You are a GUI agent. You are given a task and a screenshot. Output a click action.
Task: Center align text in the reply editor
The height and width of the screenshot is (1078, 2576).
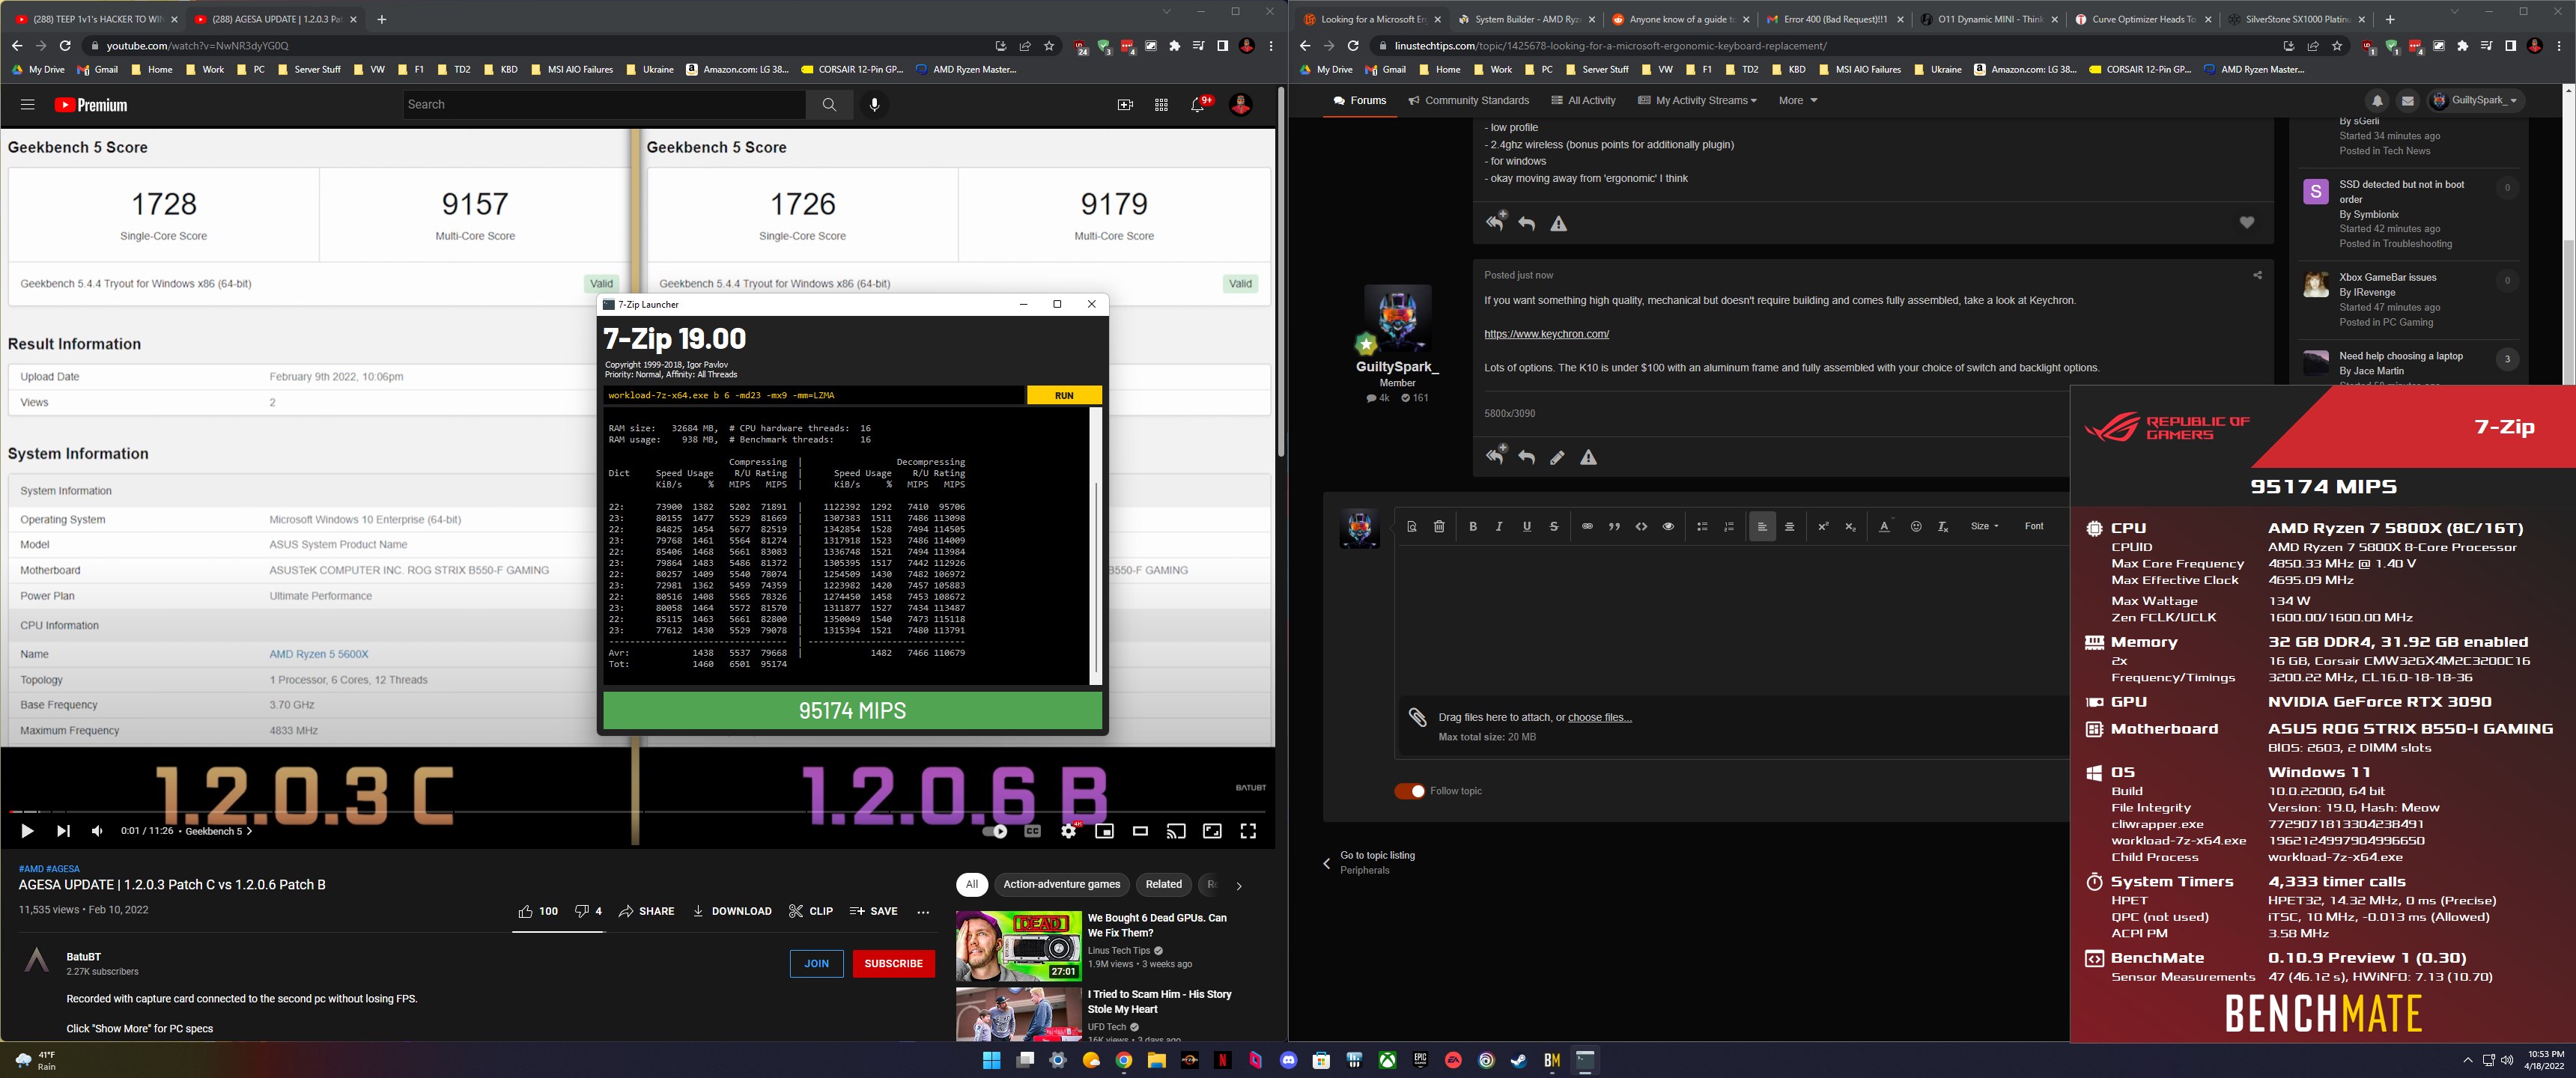1789,526
